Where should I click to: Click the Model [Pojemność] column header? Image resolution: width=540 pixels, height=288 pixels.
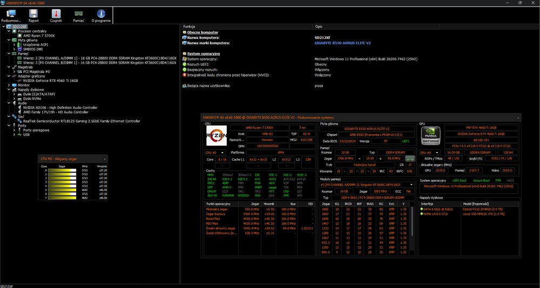pos(490,204)
